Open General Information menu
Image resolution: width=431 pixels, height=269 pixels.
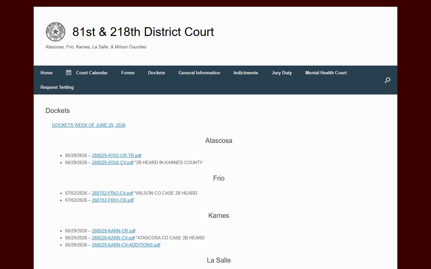tap(199, 73)
